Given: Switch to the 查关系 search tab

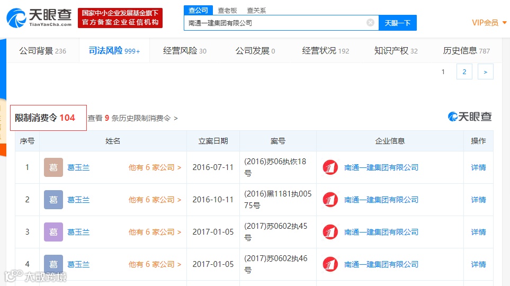Looking at the screenshot, I should pyautogui.click(x=256, y=11).
